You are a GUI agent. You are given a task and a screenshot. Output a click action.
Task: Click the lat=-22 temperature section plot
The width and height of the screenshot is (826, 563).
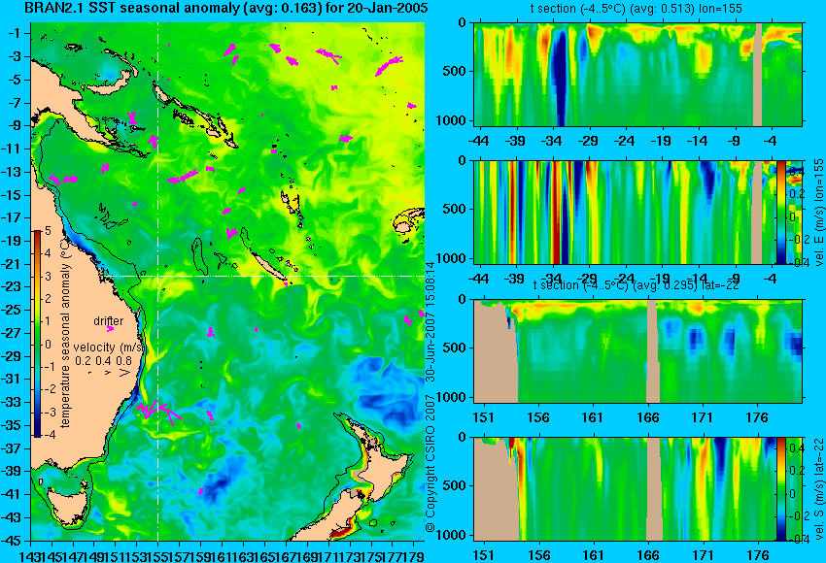tap(638, 351)
